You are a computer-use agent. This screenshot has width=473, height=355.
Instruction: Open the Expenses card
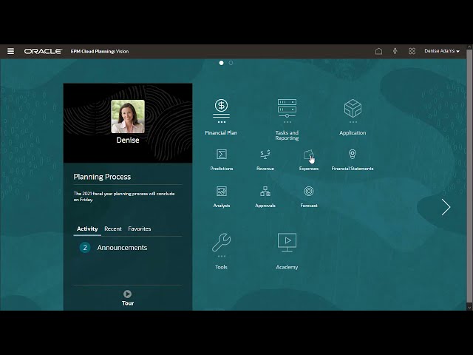(x=309, y=160)
